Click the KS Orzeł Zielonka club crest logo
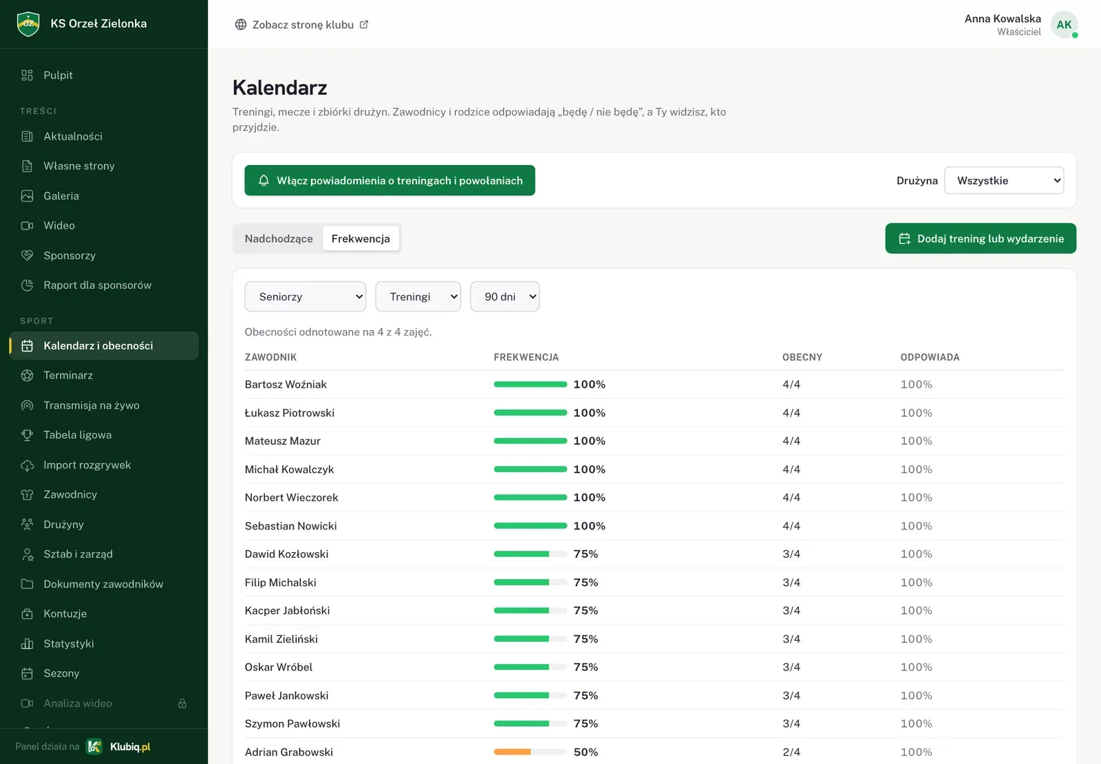Screen dimensions: 1101x764 coord(28,24)
